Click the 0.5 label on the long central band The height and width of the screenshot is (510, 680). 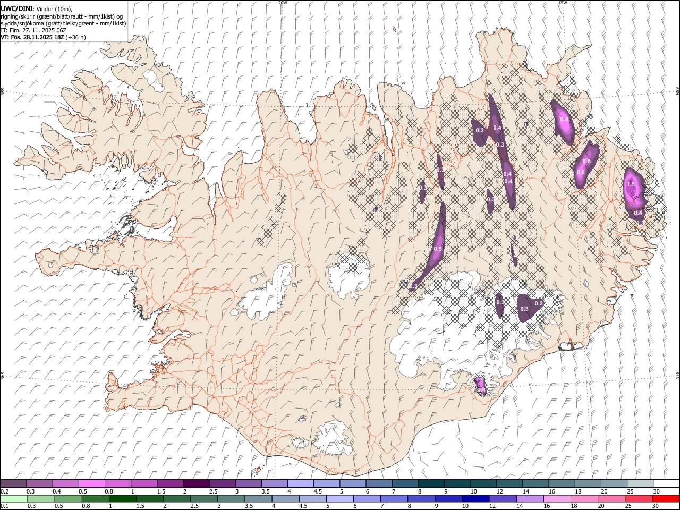438,249
